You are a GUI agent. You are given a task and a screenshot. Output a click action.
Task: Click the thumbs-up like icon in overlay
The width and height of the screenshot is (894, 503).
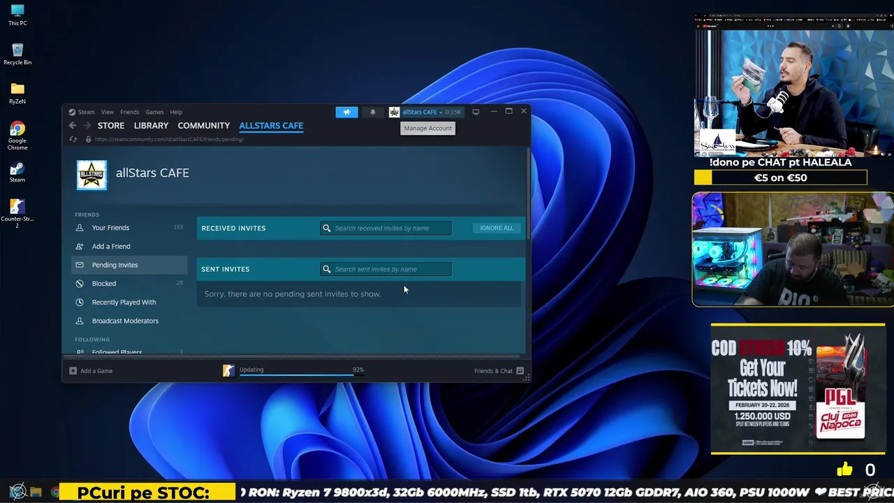(x=844, y=469)
